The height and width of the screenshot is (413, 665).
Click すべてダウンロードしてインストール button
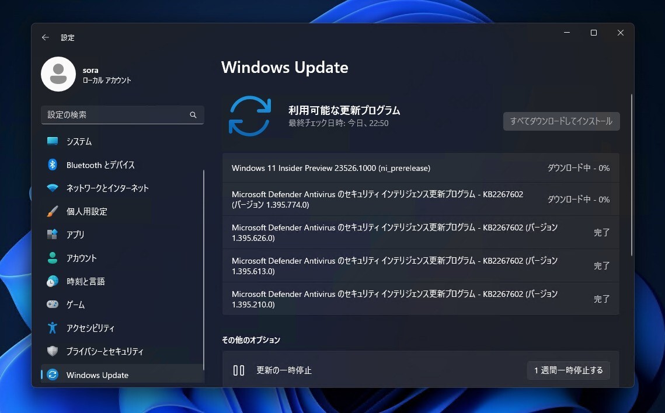(x=560, y=121)
